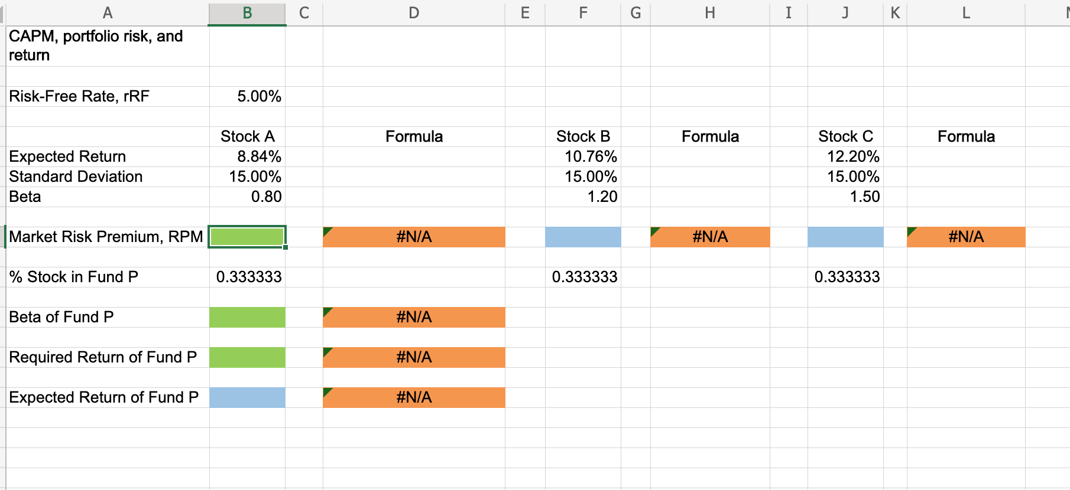Click the 'Formula' header in column L
This screenshot has width=1070, height=490.
(x=966, y=136)
